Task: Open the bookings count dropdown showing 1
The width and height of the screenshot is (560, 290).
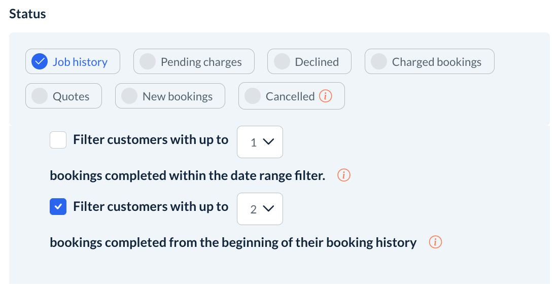Action: 260,142
